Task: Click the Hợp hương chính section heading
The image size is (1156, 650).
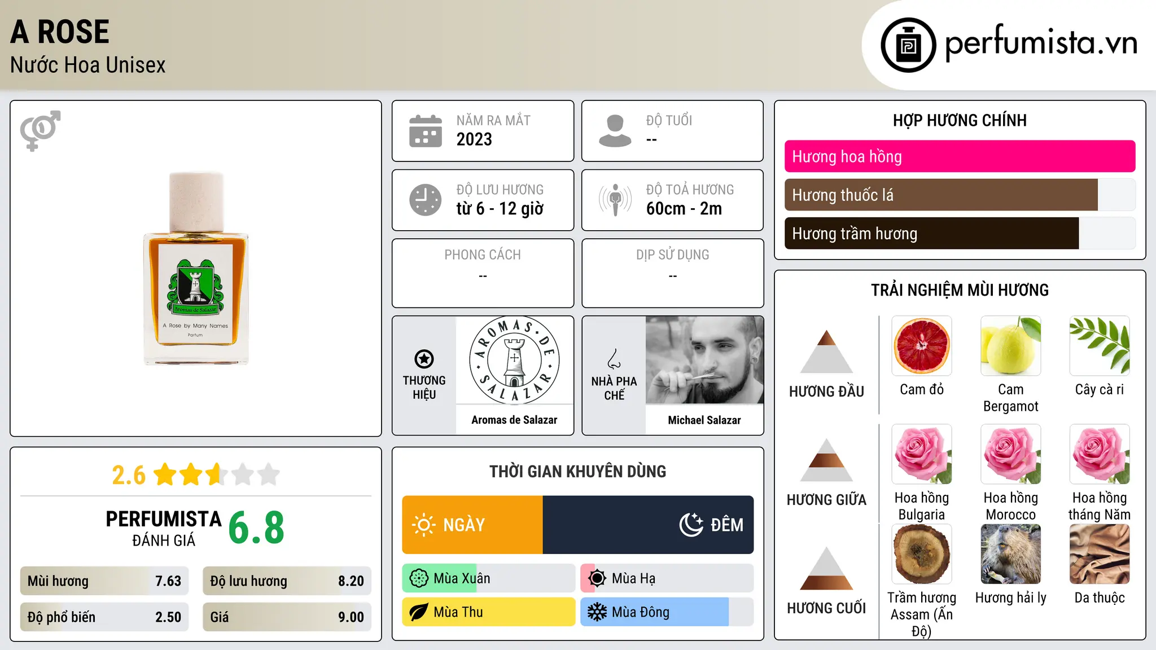Action: pos(960,120)
